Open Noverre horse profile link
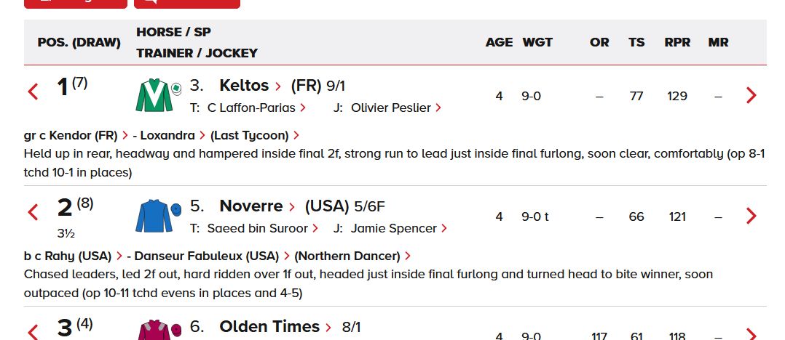 [253, 206]
